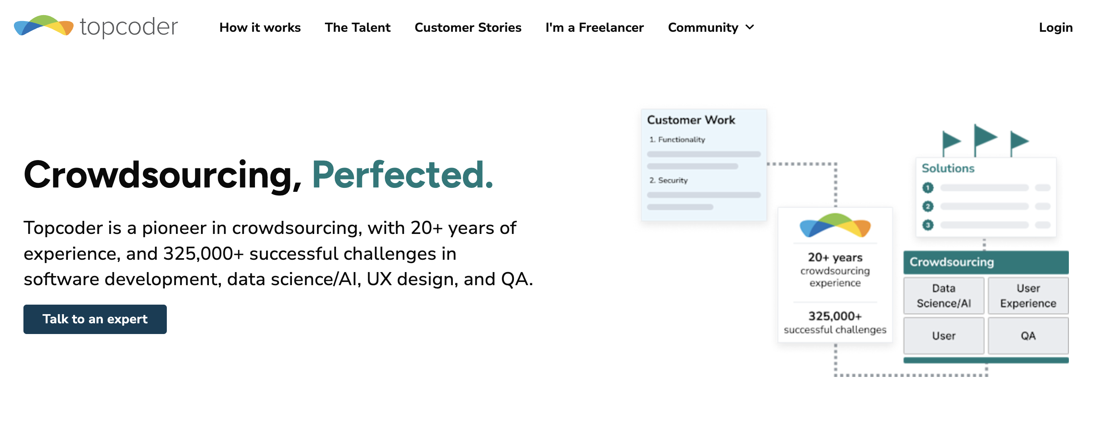This screenshot has width=1105, height=421.
Task: Click the leftmost green flag icon
Action: [950, 143]
